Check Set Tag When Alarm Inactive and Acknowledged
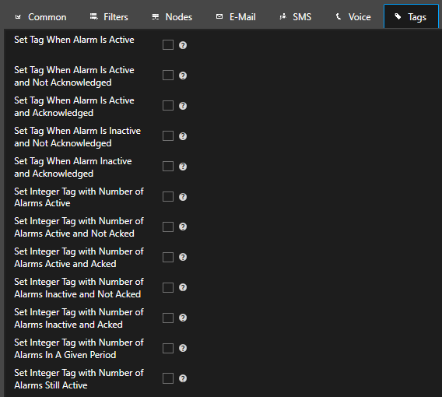 (x=168, y=167)
